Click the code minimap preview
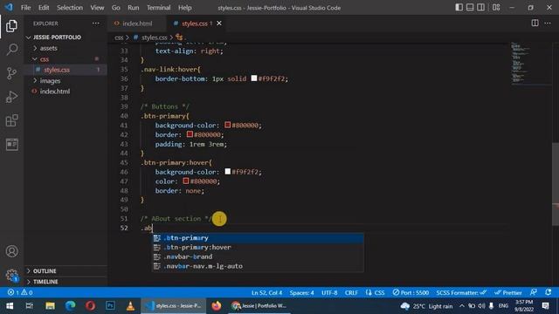The image size is (559, 314). [x=530, y=64]
